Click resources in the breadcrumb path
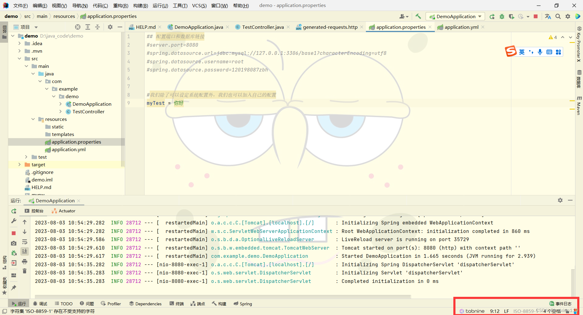583x315 pixels. pyautogui.click(x=64, y=16)
